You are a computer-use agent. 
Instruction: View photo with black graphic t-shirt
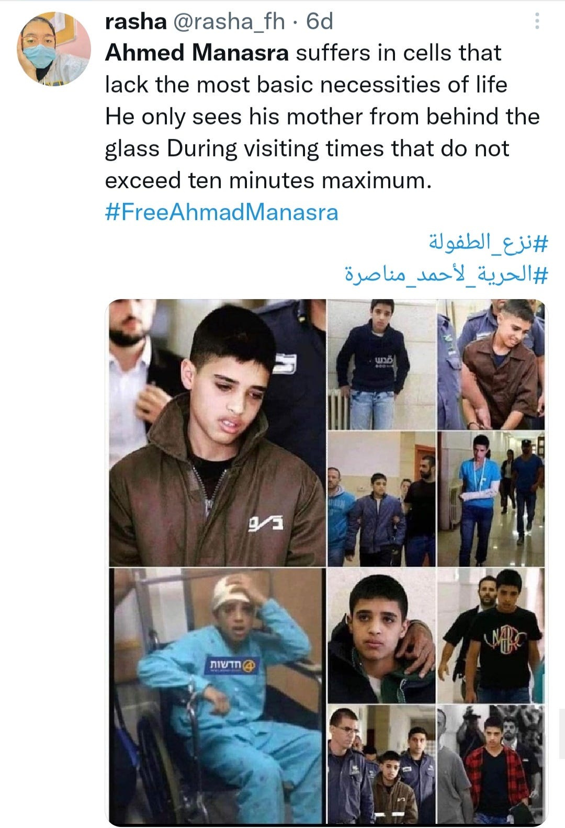[491, 636]
